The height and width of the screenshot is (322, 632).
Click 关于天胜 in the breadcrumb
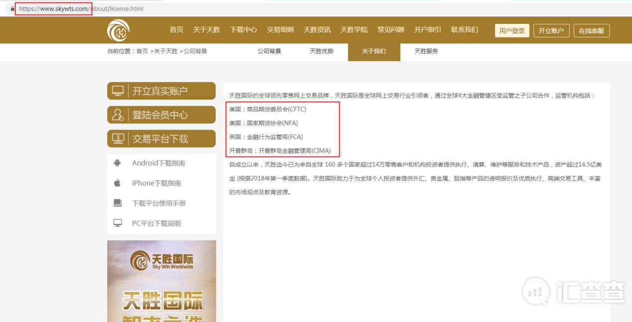click(165, 51)
